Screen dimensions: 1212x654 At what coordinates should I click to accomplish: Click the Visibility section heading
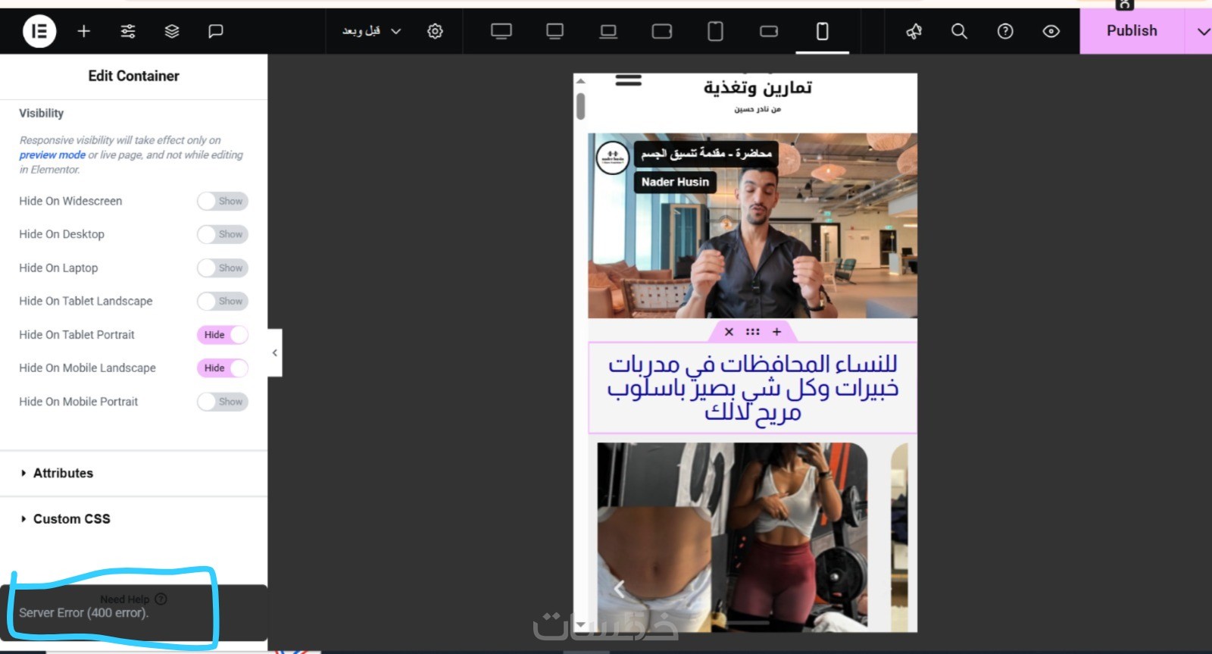(42, 113)
